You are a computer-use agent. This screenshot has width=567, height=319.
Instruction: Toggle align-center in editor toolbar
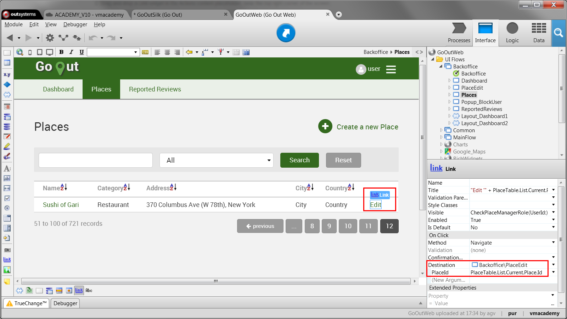[167, 52]
